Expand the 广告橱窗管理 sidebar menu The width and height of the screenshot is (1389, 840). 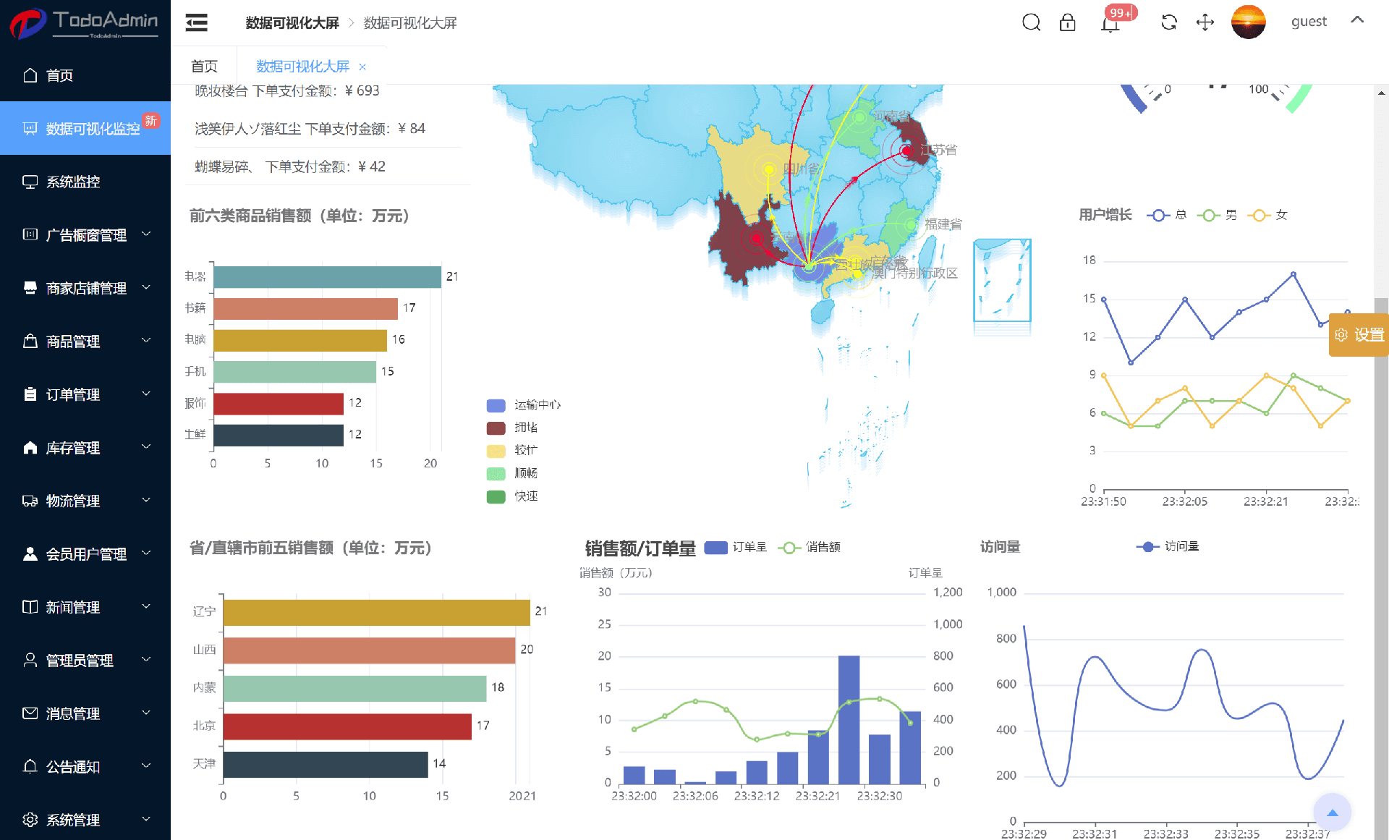[x=85, y=234]
